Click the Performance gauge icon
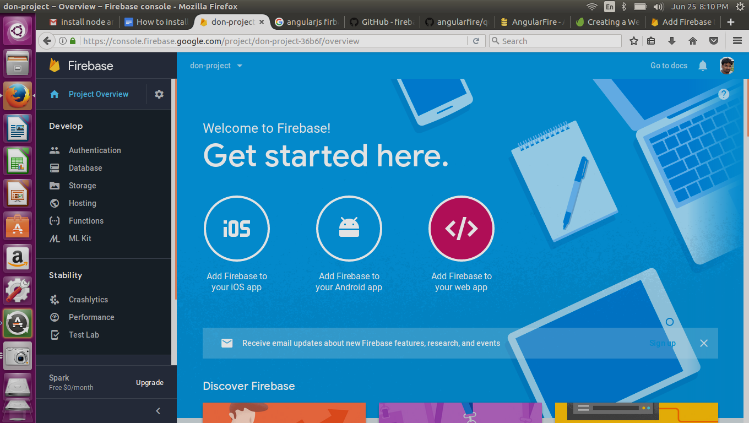The width and height of the screenshot is (749, 423). 55,317
